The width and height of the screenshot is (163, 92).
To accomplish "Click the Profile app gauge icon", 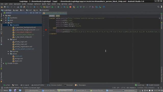I will coord(64,7).
